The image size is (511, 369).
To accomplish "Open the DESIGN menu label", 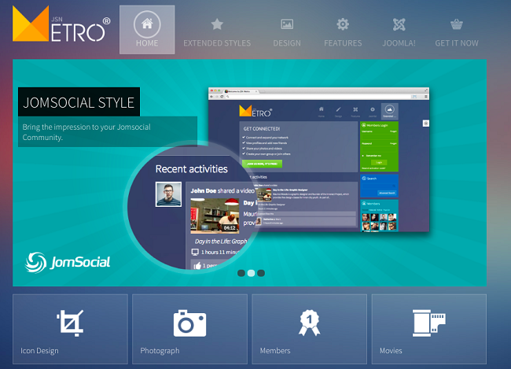I will [287, 43].
